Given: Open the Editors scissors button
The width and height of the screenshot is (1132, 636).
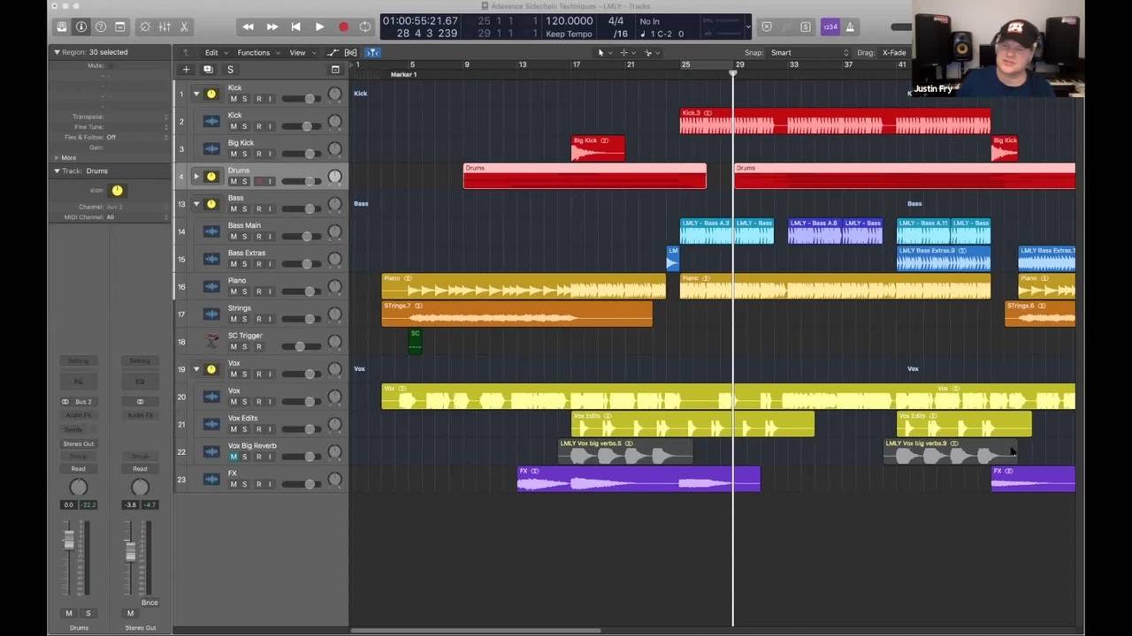Looking at the screenshot, I should click(184, 27).
